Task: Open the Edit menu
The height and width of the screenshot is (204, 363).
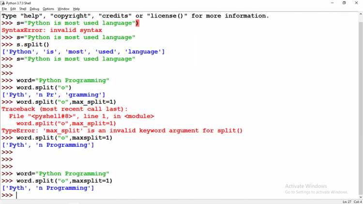Action: tap(13, 9)
